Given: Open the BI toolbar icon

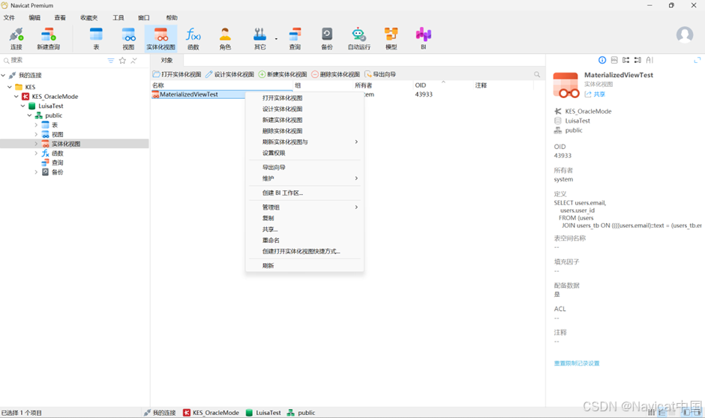Looking at the screenshot, I should click(x=424, y=39).
